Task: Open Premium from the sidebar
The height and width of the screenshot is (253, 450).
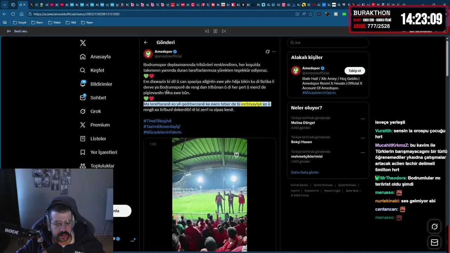Action: tap(95, 125)
